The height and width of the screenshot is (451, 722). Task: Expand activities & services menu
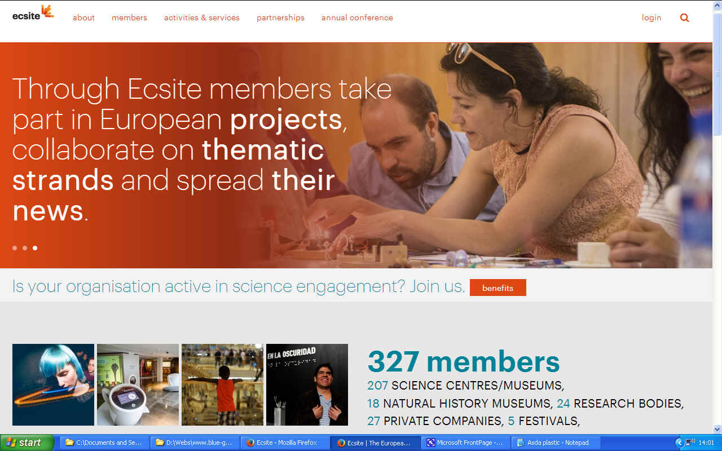click(x=202, y=17)
